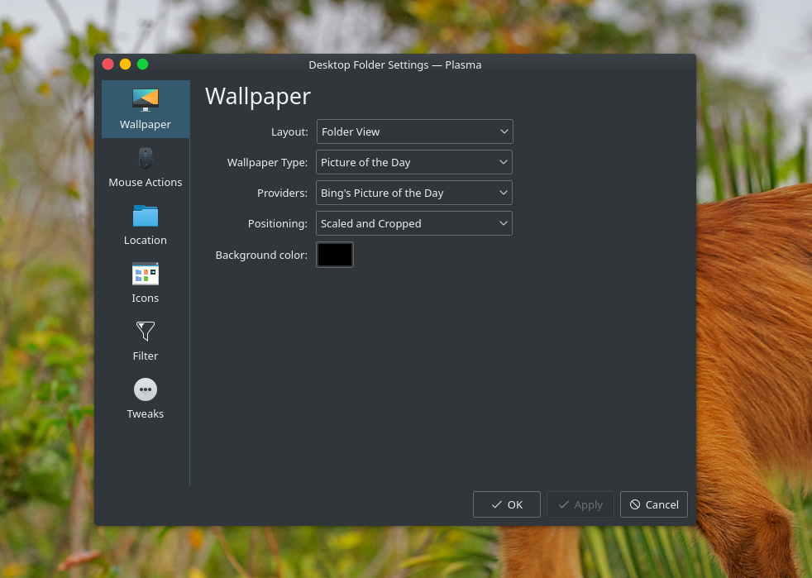
Task: Maximize the window with the green button
Action: [x=143, y=64]
